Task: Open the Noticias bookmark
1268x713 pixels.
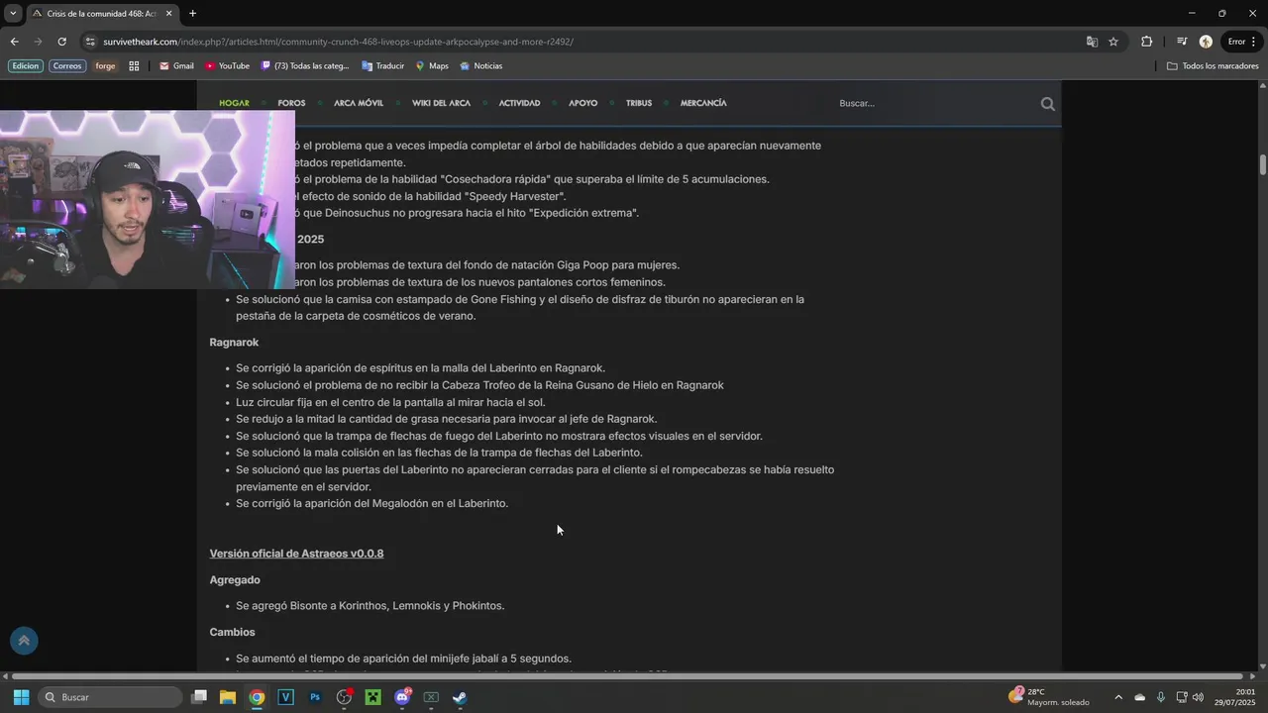Action: click(x=481, y=66)
